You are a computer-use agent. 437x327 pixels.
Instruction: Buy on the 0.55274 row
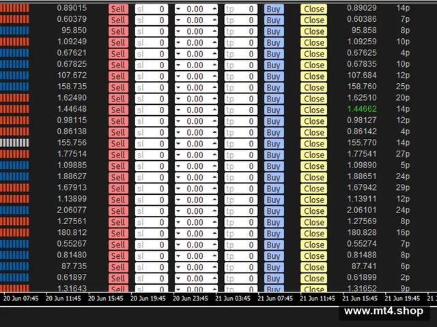[274, 245]
